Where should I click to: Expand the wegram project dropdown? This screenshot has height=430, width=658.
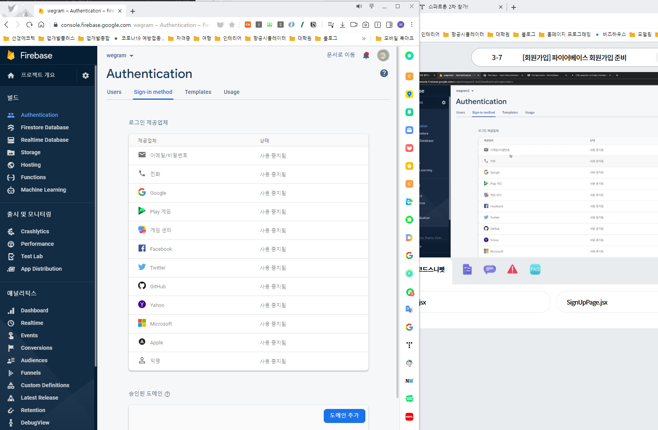coord(120,55)
